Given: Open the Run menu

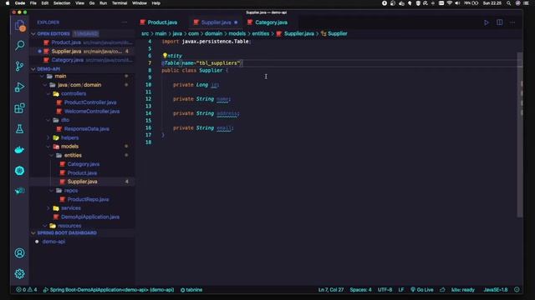Looking at the screenshot, I should (x=103, y=3).
